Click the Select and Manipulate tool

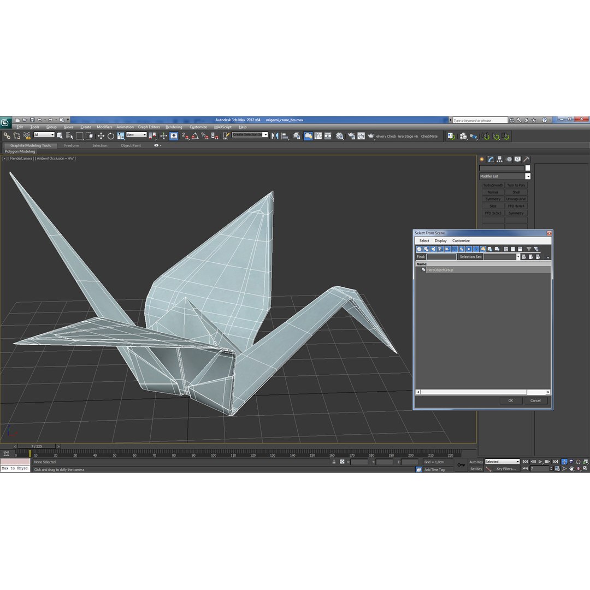[163, 136]
